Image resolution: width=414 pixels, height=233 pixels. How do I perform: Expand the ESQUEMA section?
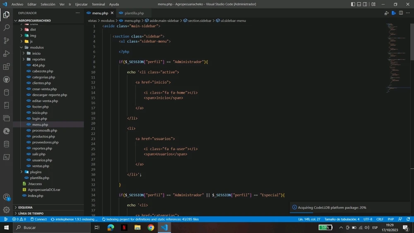point(25,207)
